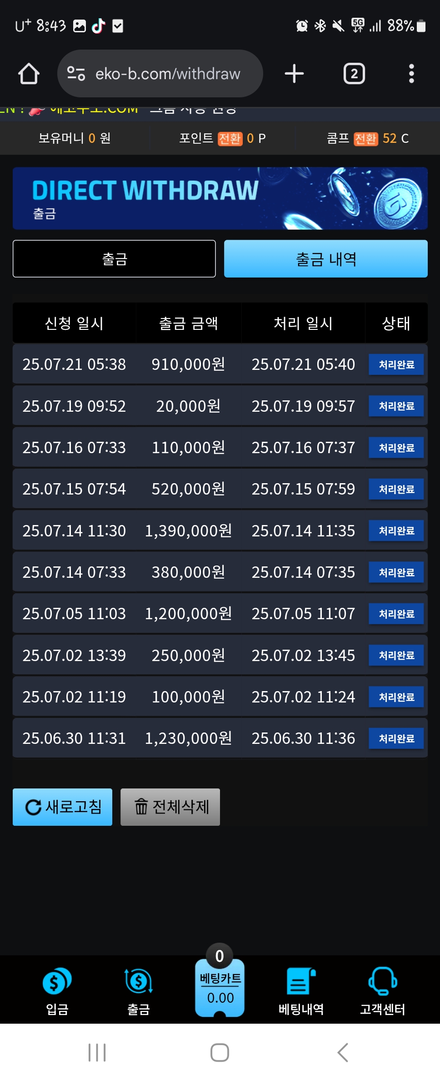Open the browser three-dot overflow menu
440x1081 pixels.
411,74
